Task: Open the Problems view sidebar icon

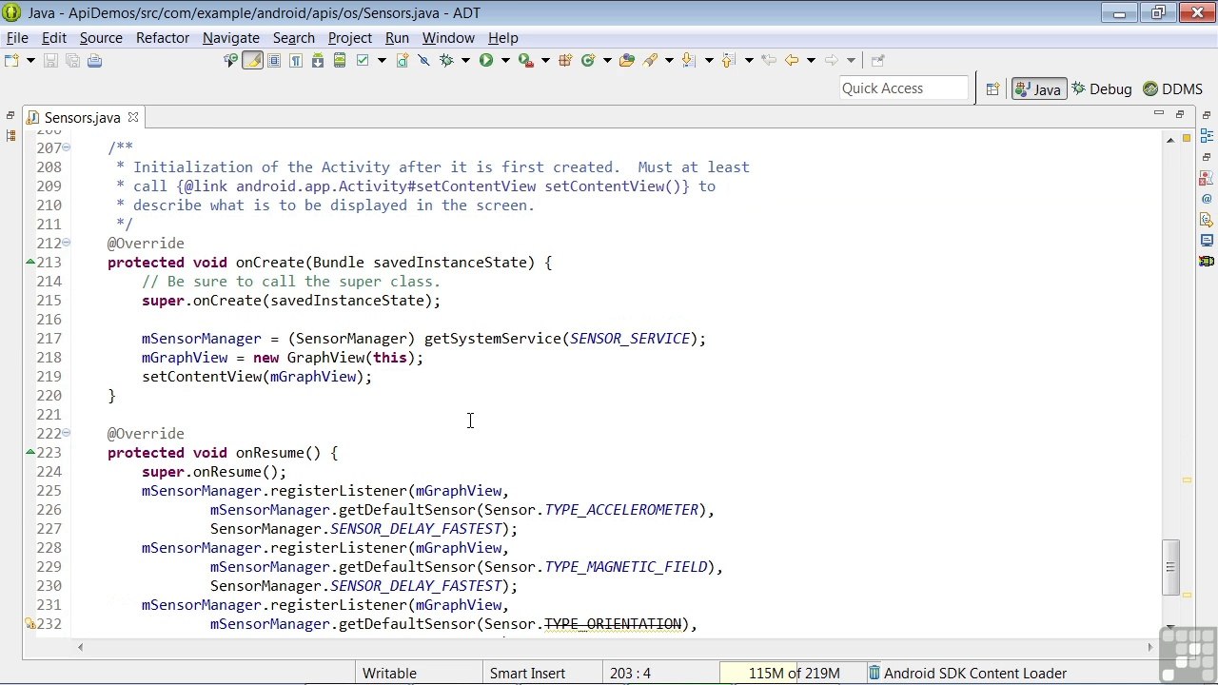Action: pyautogui.click(x=1207, y=178)
